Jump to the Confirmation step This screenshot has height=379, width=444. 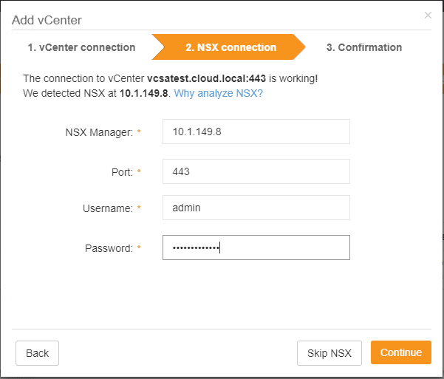coord(364,47)
